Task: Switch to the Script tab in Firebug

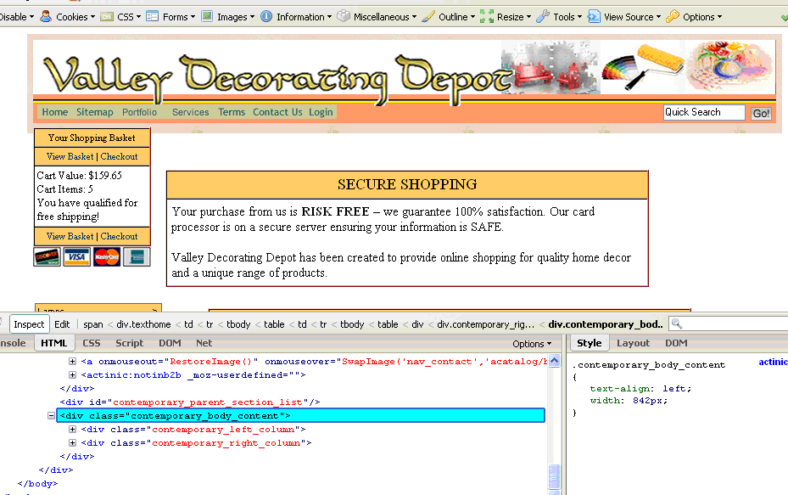Action: (x=130, y=343)
